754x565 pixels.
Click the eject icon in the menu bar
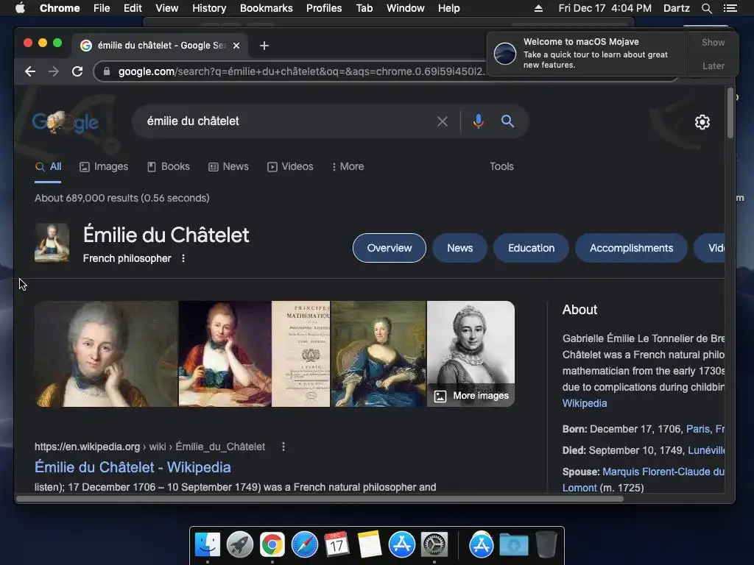pos(538,8)
